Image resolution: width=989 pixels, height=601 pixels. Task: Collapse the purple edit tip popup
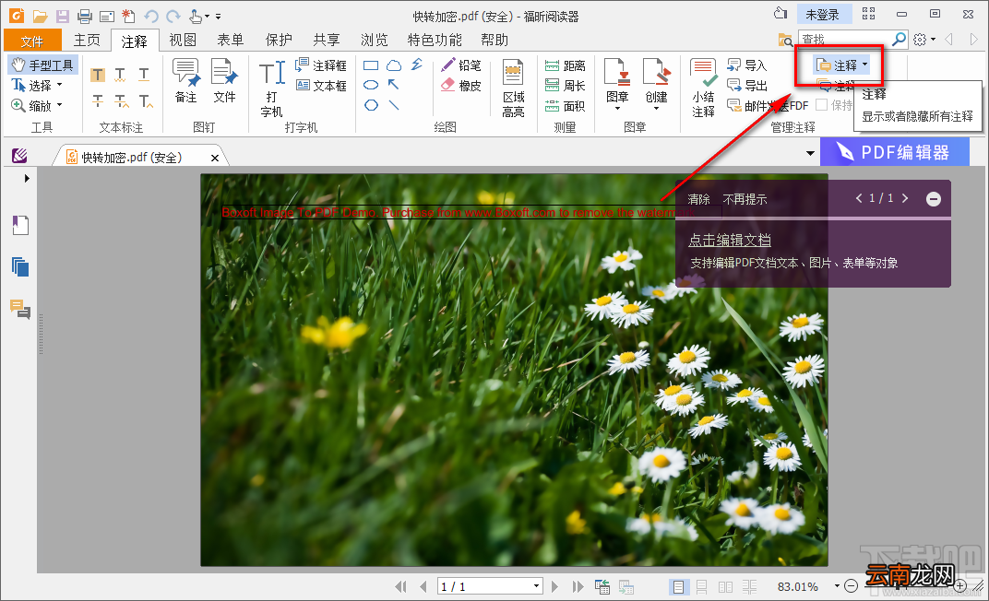[x=934, y=199]
